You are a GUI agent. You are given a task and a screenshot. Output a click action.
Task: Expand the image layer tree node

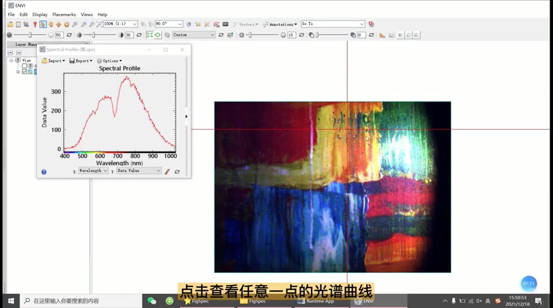tap(18, 72)
